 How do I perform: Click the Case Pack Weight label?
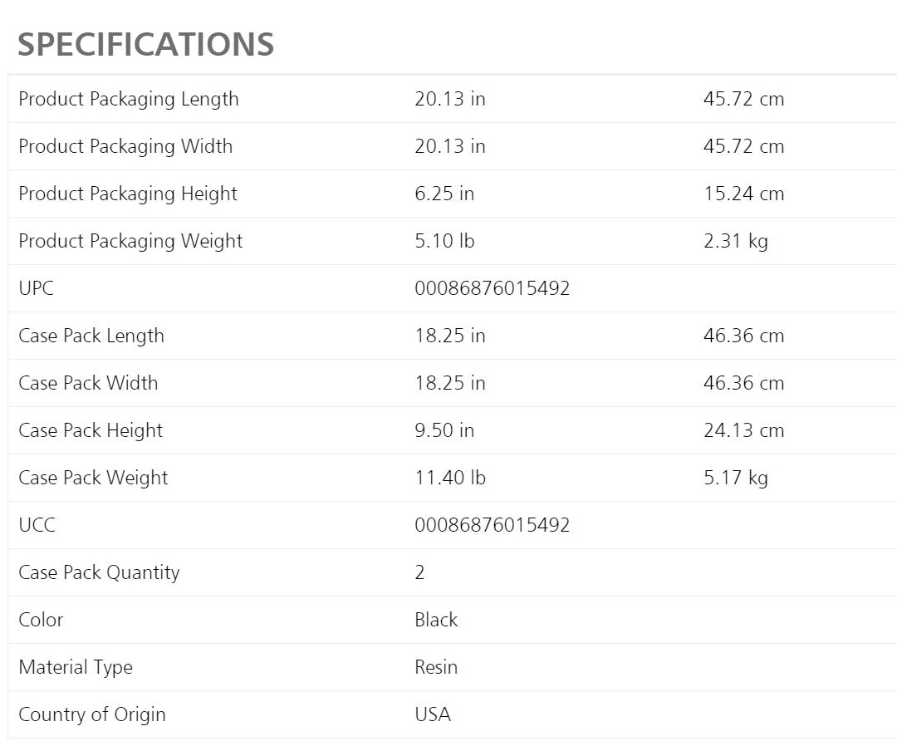pos(93,478)
